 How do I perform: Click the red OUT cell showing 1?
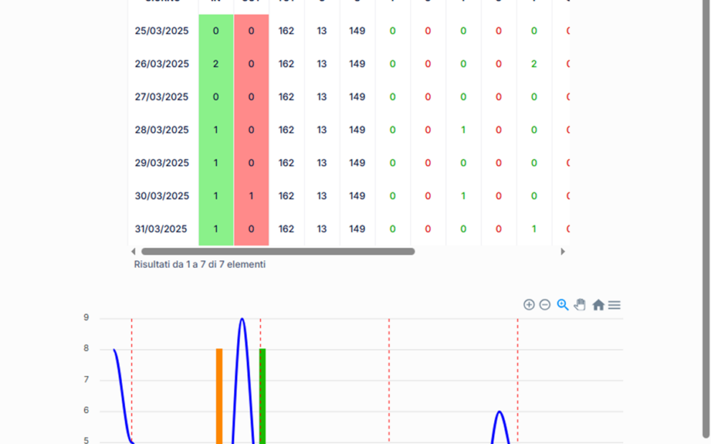click(x=251, y=196)
